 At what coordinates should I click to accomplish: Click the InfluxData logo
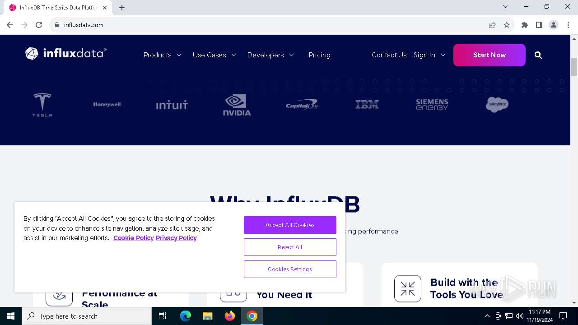click(66, 53)
